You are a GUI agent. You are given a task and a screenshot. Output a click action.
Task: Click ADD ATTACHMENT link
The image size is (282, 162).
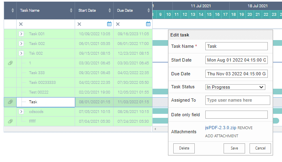[x=222, y=136]
